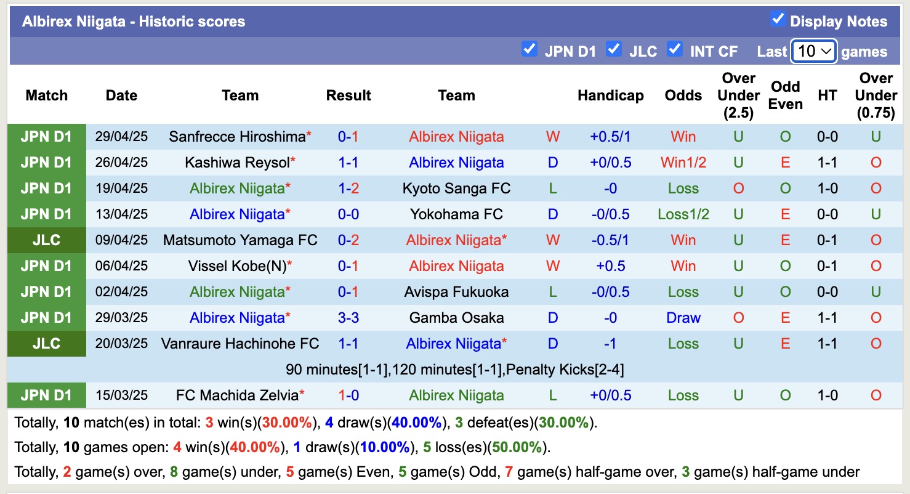The image size is (910, 494).
Task: Click the JPN D1 badge on the top row
Action: click(46, 137)
